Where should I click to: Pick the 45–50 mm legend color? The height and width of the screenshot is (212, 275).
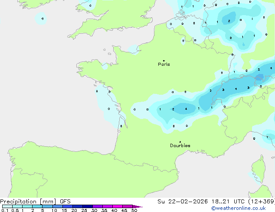128,206
